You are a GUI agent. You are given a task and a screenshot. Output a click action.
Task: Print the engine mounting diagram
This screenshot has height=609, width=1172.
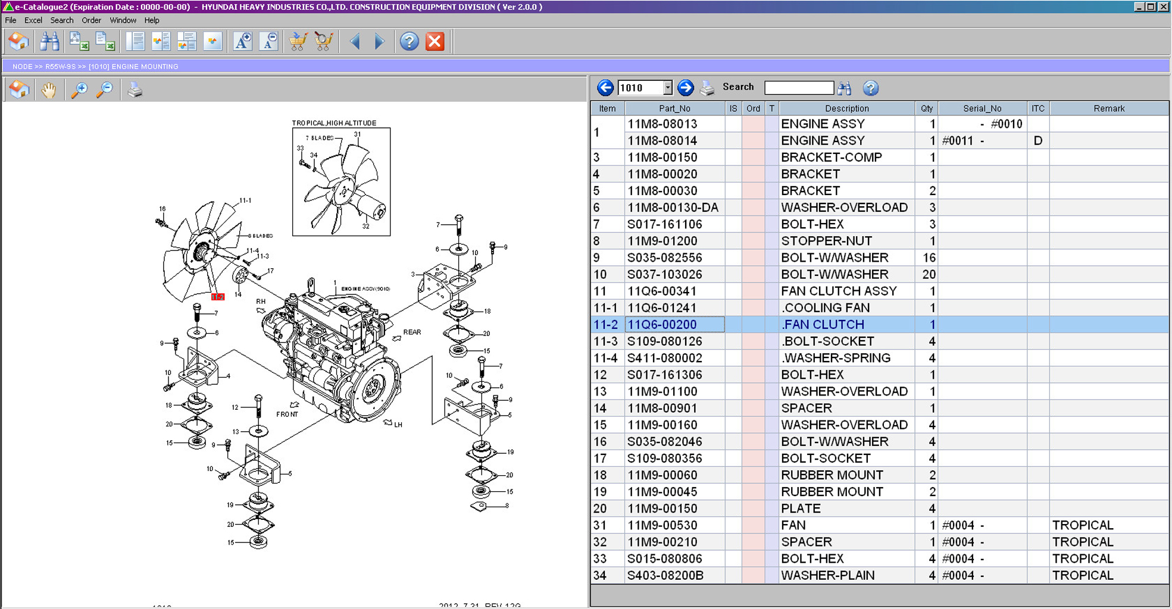(135, 90)
